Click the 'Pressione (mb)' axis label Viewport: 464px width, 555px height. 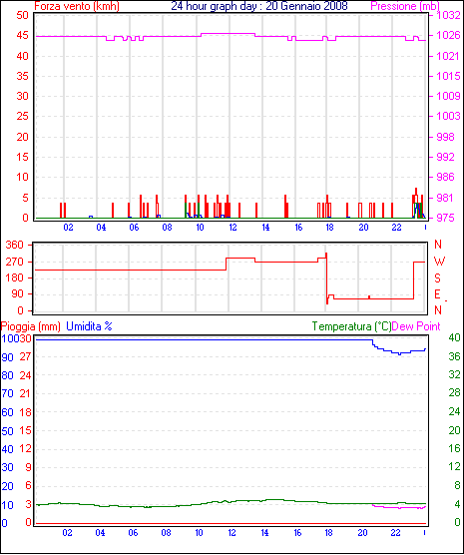tap(405, 6)
